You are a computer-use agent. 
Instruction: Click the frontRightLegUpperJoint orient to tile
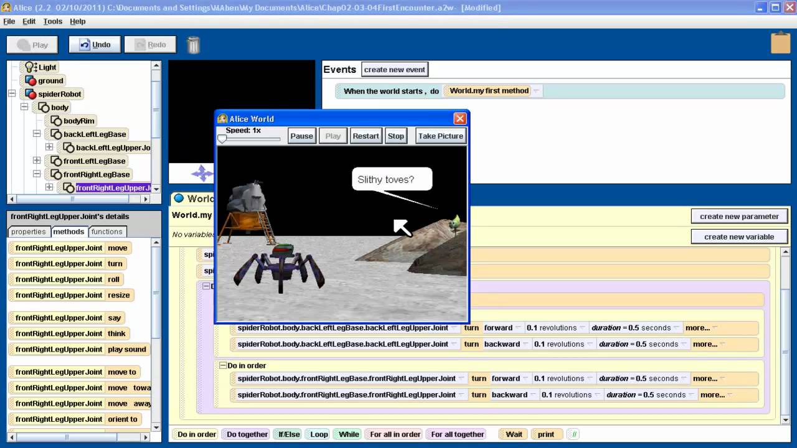76,419
